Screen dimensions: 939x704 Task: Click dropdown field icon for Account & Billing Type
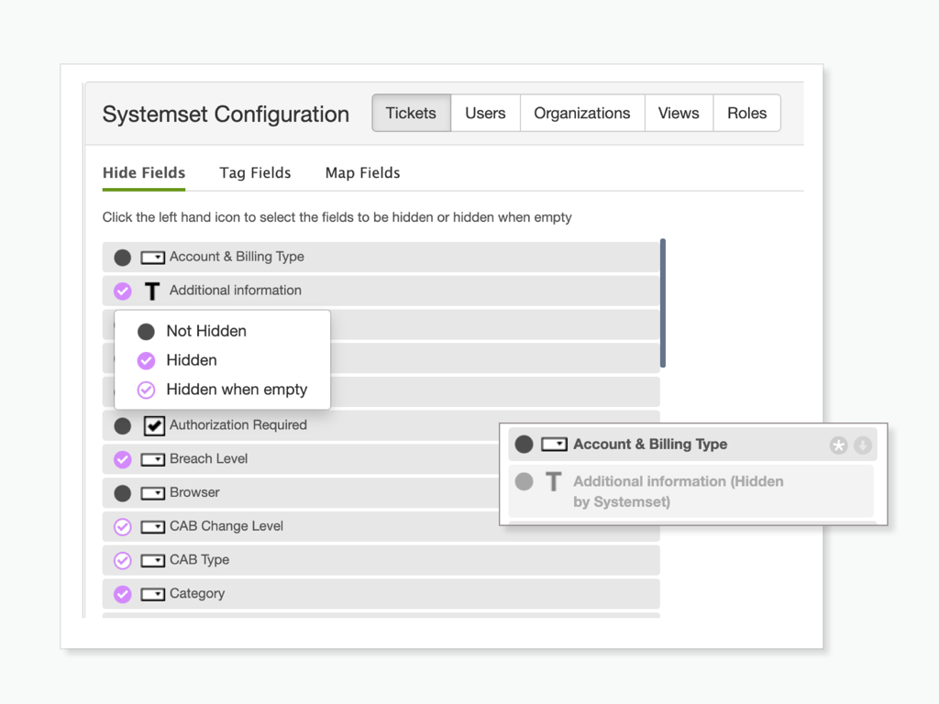[152, 258]
